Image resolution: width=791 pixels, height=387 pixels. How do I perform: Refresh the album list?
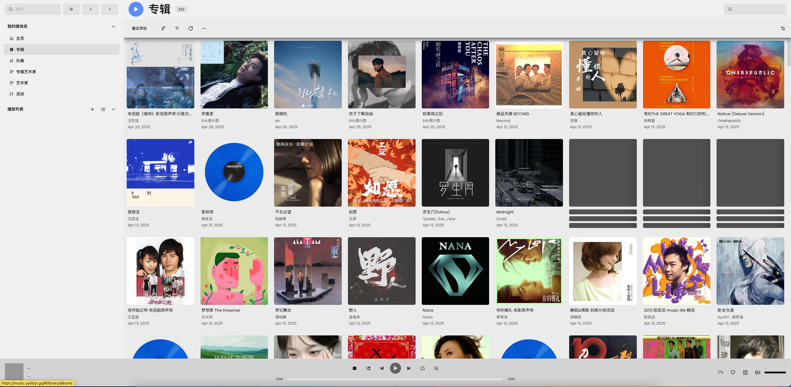191,28
